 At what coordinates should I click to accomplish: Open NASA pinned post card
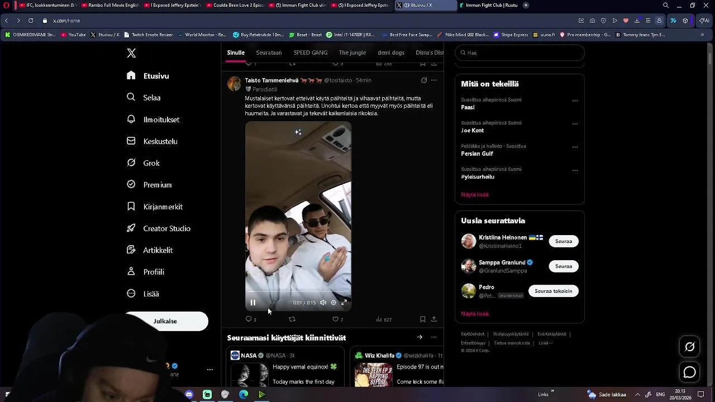[285, 367]
